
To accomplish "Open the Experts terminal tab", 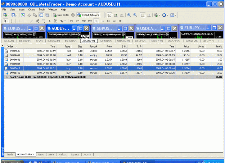I will click(75, 154).
